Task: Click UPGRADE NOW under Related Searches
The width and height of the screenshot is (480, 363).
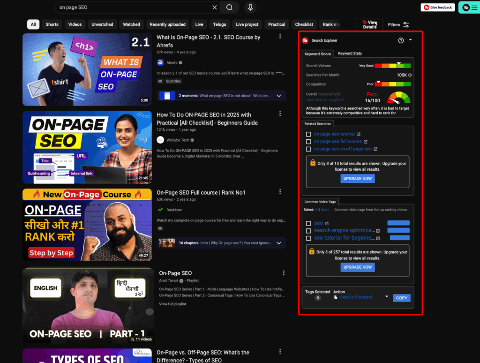Action: [358, 179]
